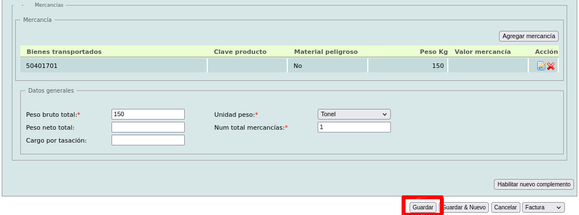
Task: Save the form with Guardar
Action: point(423,207)
